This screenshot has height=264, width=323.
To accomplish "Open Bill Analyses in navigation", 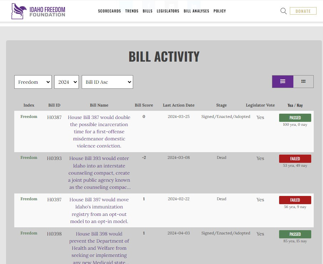I will 196,11.
